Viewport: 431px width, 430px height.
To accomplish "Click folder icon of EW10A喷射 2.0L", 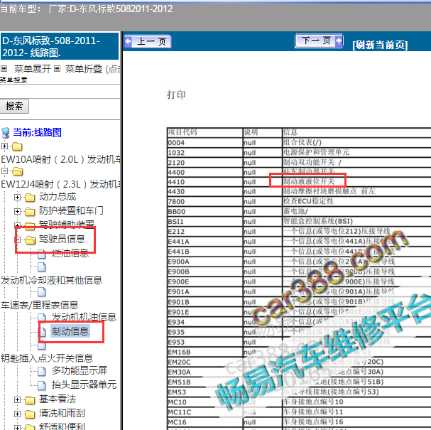I will click(x=17, y=146).
